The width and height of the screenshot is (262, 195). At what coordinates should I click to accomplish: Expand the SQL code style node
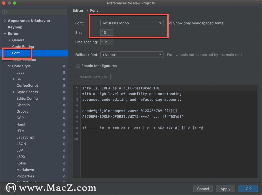coord(13,79)
